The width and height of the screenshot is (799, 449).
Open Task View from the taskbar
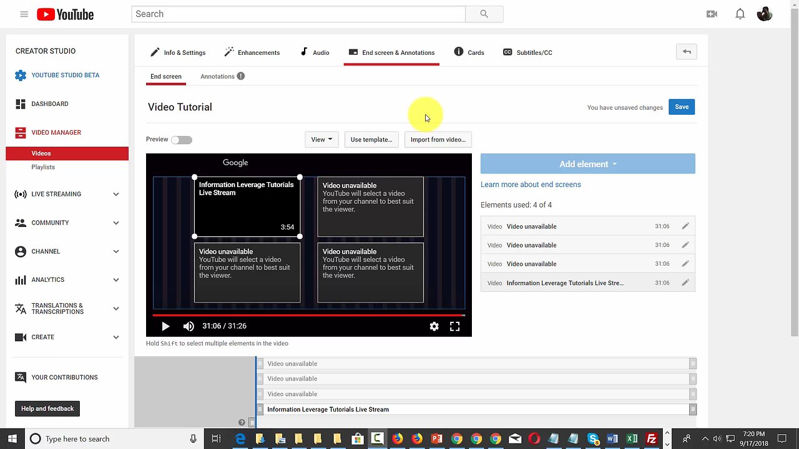pos(216,439)
